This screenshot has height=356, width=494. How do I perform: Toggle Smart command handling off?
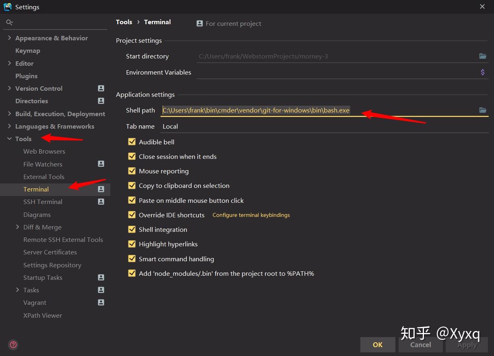(x=132, y=258)
